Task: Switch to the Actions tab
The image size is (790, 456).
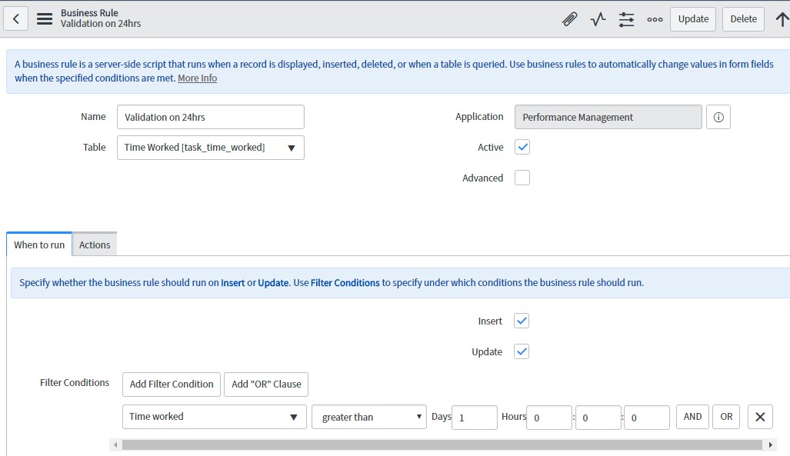Action: 95,245
